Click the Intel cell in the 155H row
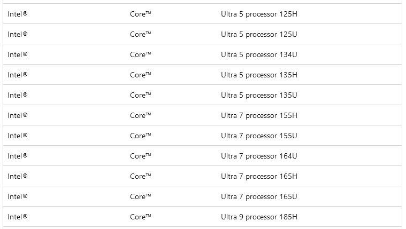This screenshot has height=229, width=406. 18,115
